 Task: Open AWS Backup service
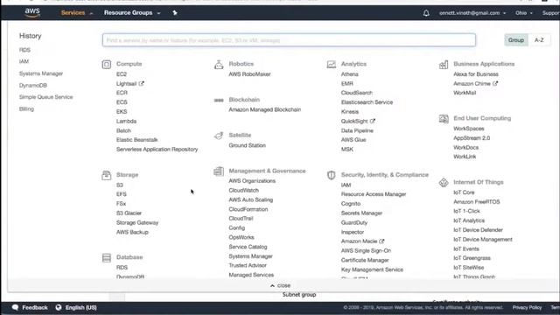click(132, 232)
